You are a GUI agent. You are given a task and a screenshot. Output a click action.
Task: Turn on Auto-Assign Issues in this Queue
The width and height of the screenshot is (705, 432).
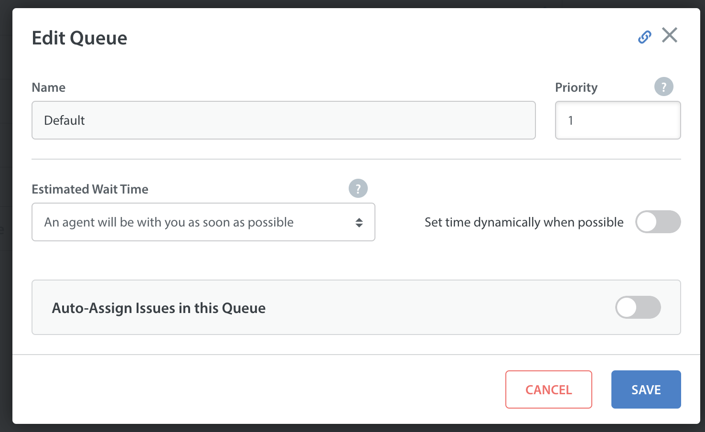(x=638, y=307)
